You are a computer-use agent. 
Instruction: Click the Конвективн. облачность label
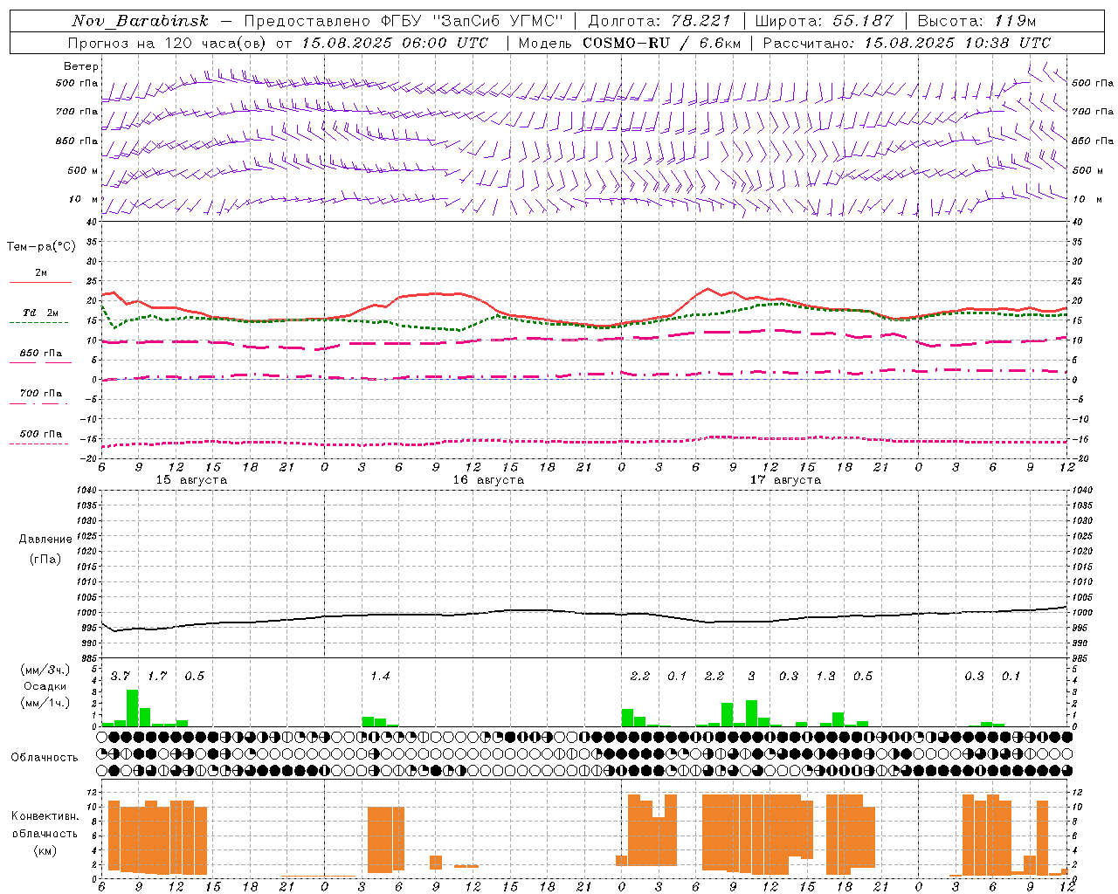coord(45,825)
